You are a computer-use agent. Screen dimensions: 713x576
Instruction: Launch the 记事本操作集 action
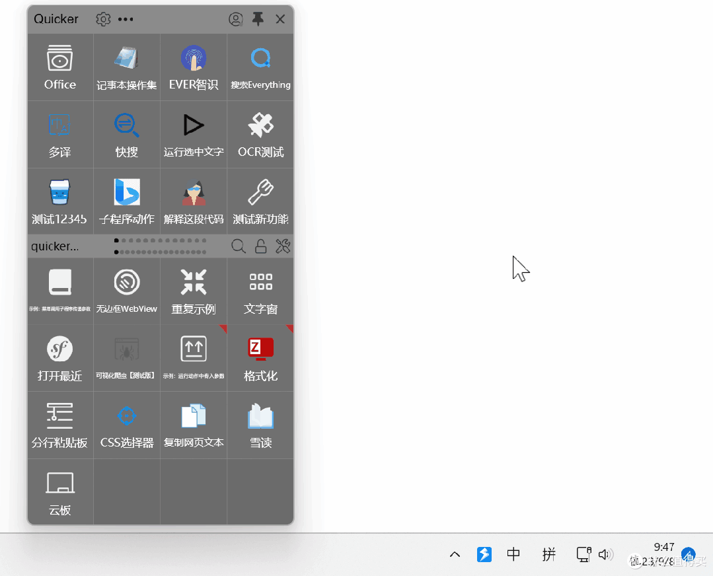pyautogui.click(x=126, y=67)
